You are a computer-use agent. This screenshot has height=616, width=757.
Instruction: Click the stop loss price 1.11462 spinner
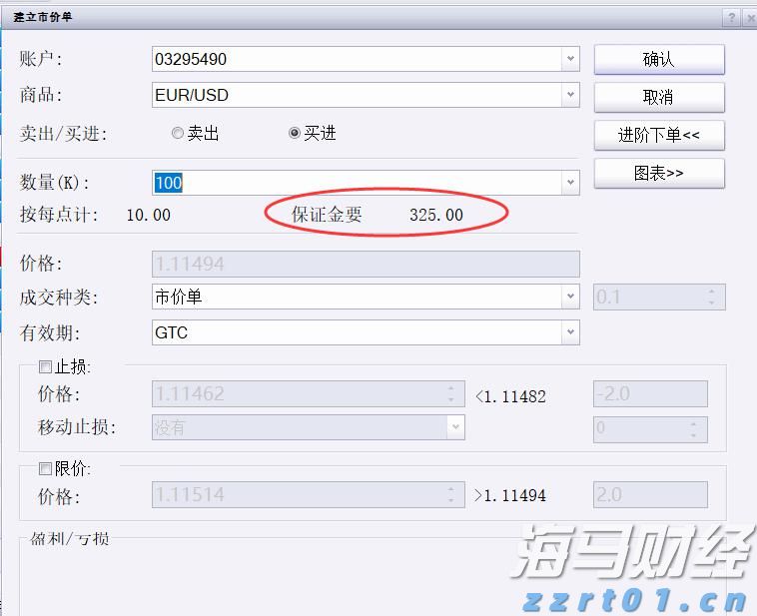click(452, 393)
